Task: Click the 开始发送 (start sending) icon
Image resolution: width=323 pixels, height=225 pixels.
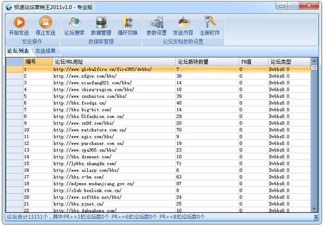Action: [x=19, y=25]
